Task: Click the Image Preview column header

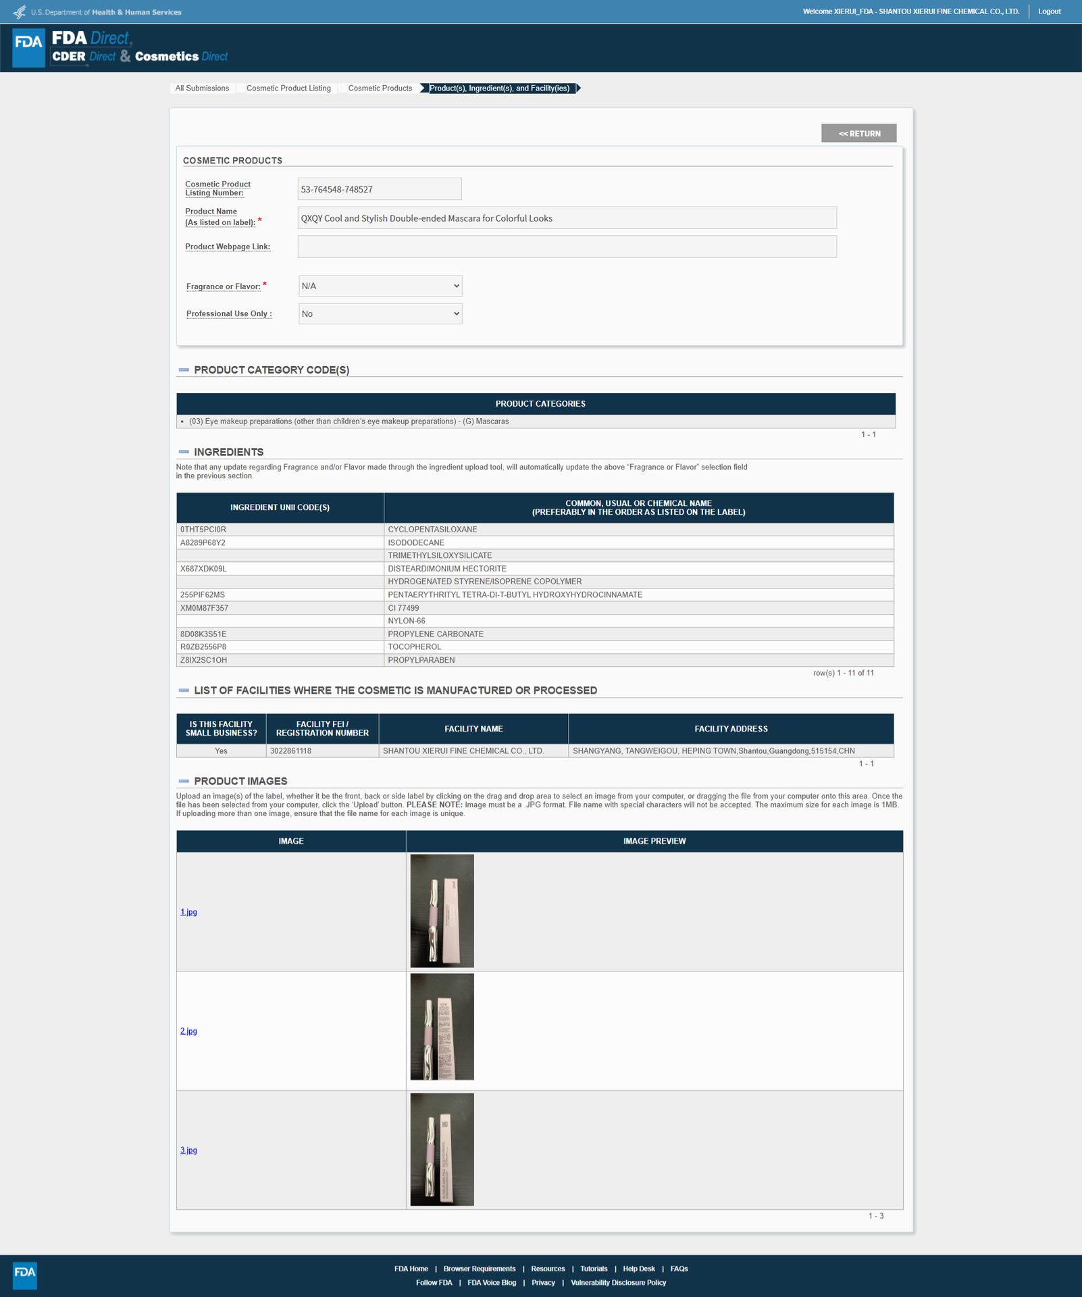Action: (x=654, y=841)
